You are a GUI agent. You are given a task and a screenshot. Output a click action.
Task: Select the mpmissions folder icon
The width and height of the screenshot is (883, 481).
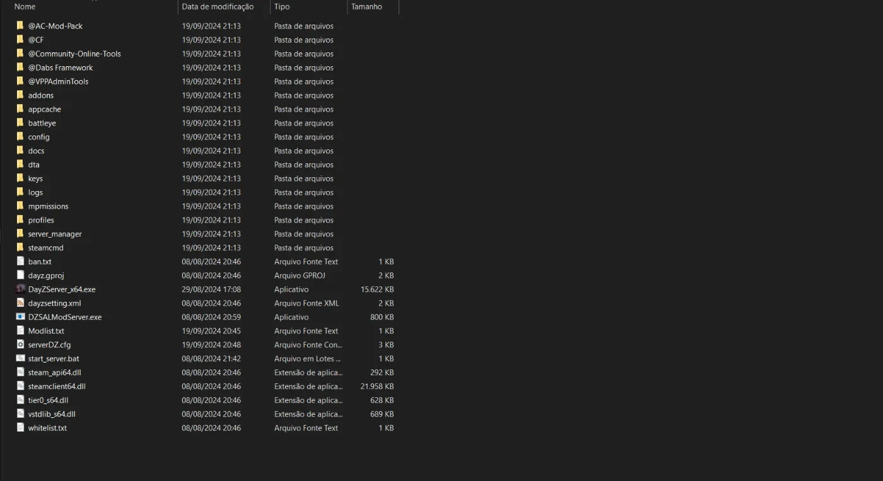click(20, 206)
